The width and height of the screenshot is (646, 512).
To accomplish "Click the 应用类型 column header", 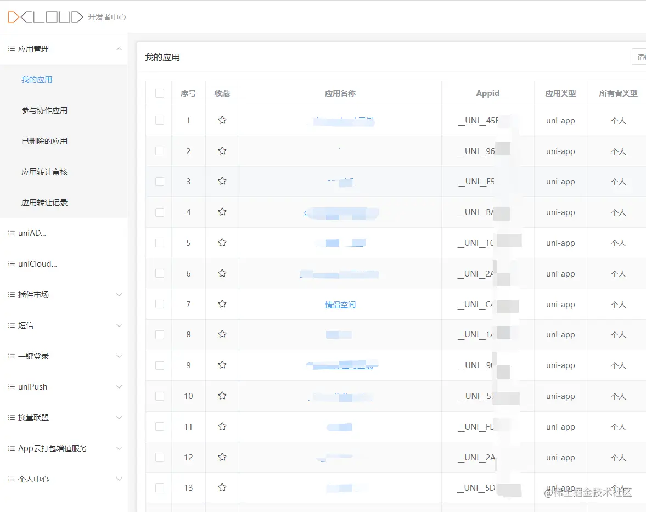I will pos(561,93).
